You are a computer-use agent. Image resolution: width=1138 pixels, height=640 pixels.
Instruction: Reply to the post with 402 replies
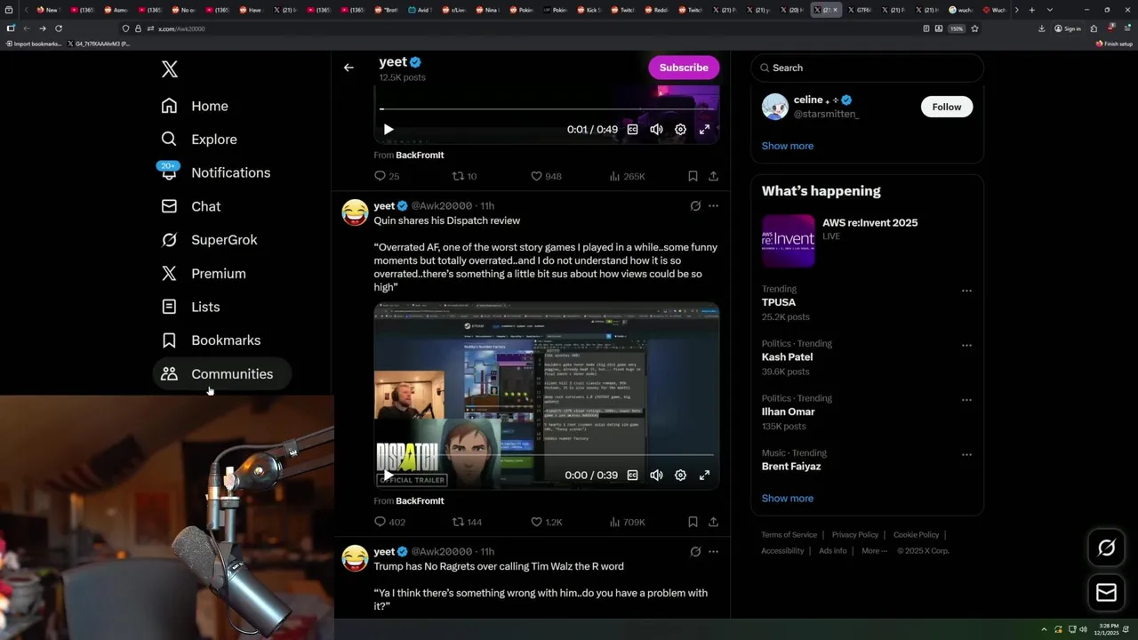(389, 522)
